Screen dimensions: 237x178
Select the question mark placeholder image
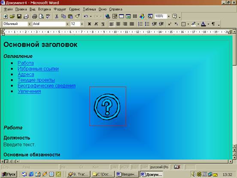coord(108,106)
